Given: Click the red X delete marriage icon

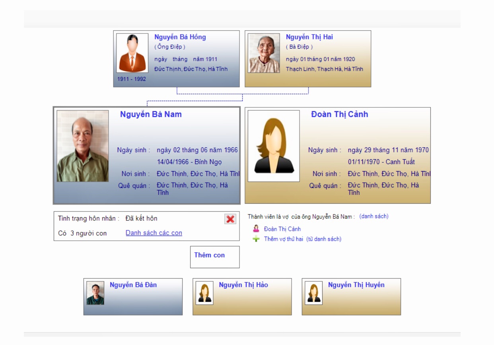Looking at the screenshot, I should point(230,219).
